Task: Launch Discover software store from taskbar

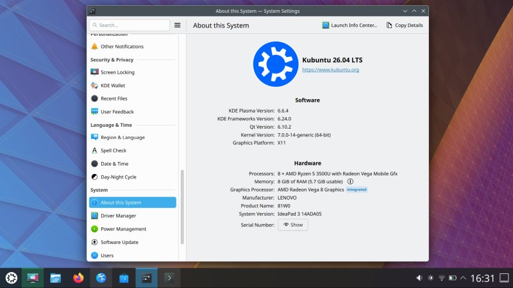Action: [x=124, y=278]
